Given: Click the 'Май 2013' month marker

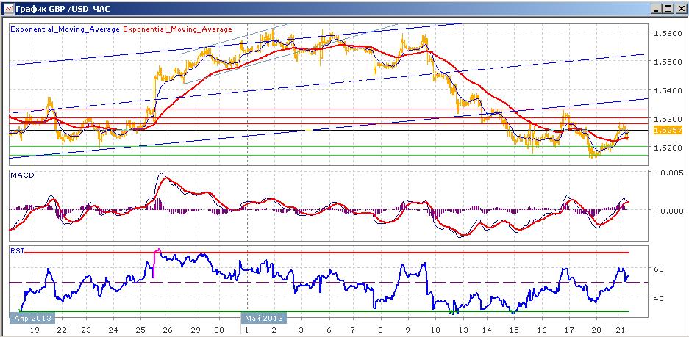Looking at the screenshot, I should pos(264,318).
